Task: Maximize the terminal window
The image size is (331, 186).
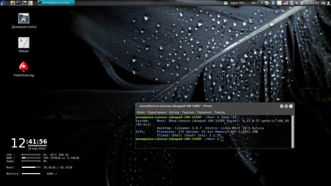Action: [286, 106]
